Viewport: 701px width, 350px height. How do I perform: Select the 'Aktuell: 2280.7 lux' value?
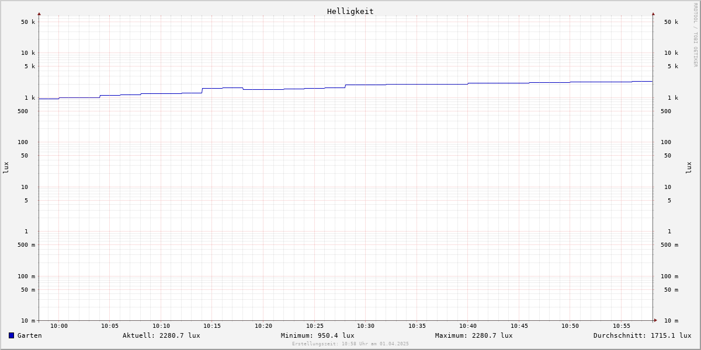coord(161,335)
